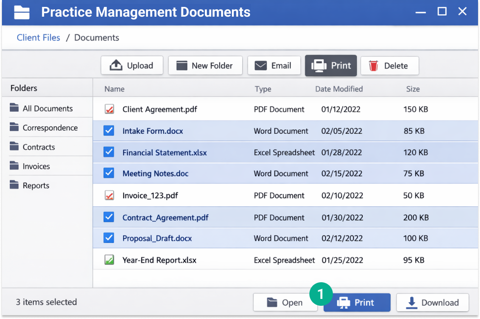This screenshot has height=319, width=480.
Task: Click the Invoice_123.pdf file icon
Action: 109,196
